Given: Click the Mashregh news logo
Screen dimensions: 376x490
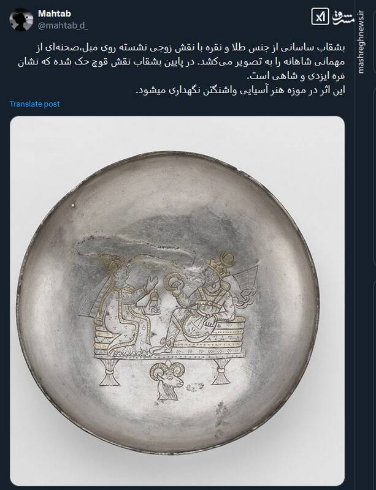Looking at the screenshot, I should click(x=343, y=17).
